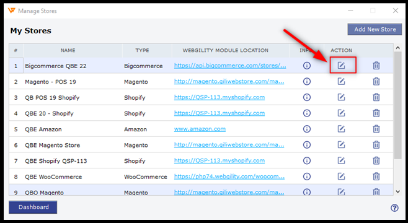Sort by the TYPE column header
This screenshot has height=223, width=408.
pyautogui.click(x=142, y=50)
